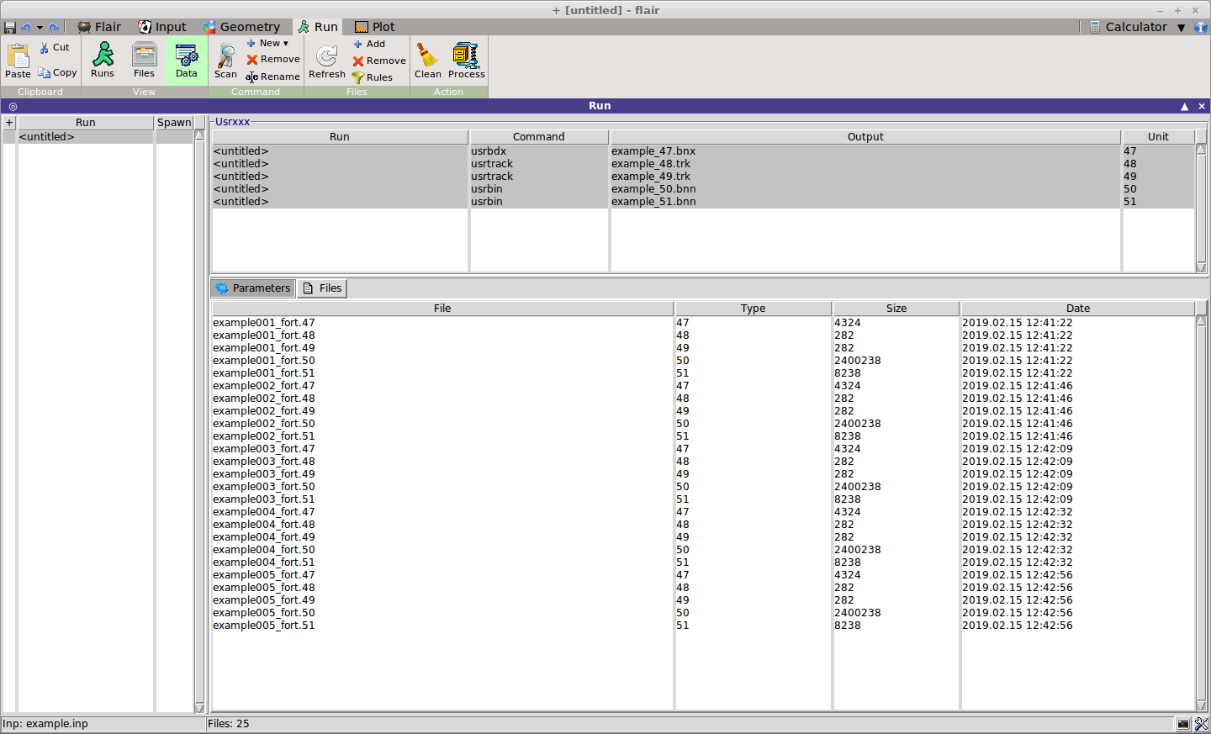Click Remove in the Files group
The width and height of the screenshot is (1211, 734).
click(379, 61)
